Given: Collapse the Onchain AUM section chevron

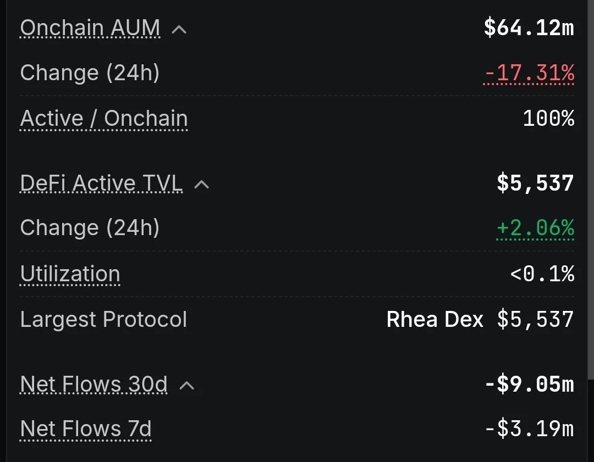Looking at the screenshot, I should point(179,30).
